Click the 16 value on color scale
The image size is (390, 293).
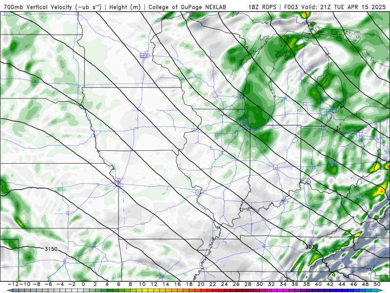click(x=177, y=284)
